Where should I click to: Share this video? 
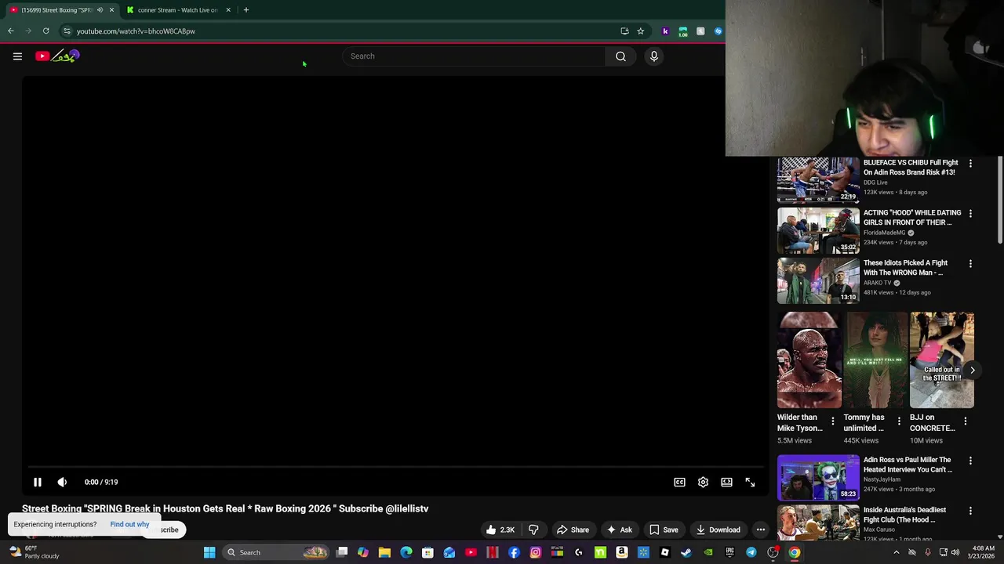(573, 530)
